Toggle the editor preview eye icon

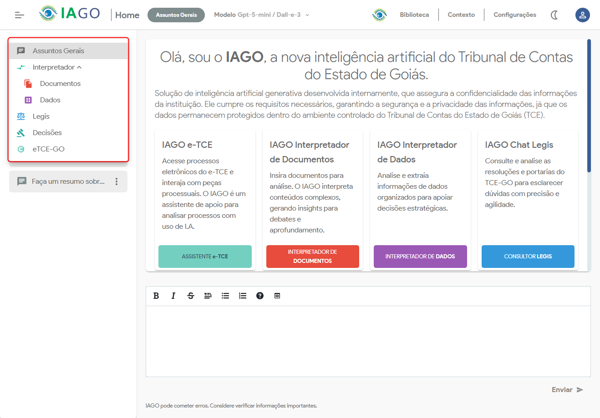[277, 296]
